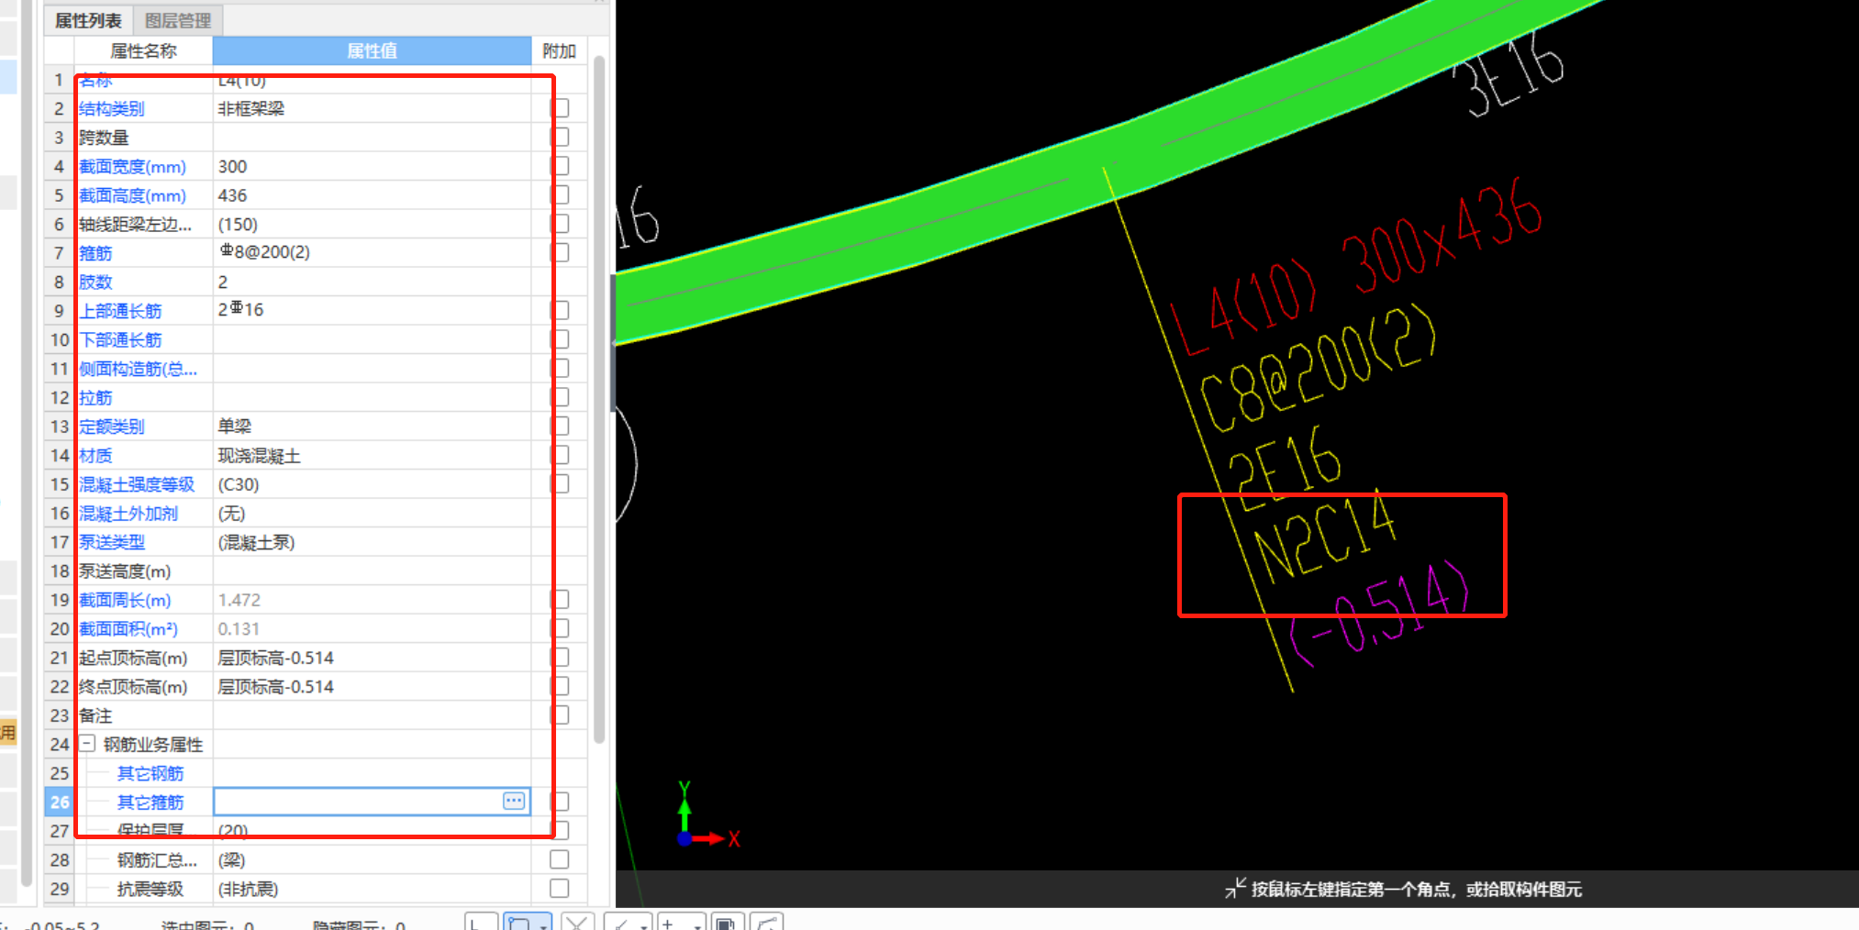This screenshot has width=1859, height=930.
Task: Tick the 附加 checkbox for 箍筋
Action: pyautogui.click(x=560, y=252)
